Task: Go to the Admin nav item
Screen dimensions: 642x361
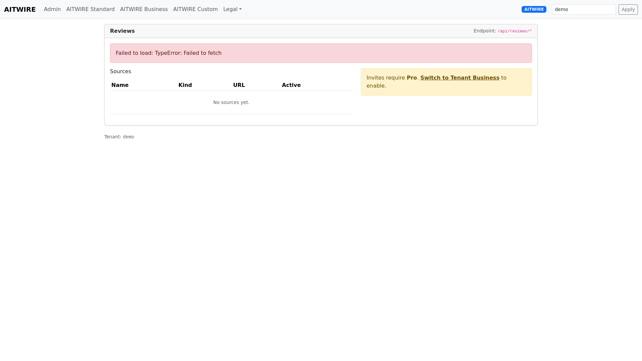Action: (52, 9)
